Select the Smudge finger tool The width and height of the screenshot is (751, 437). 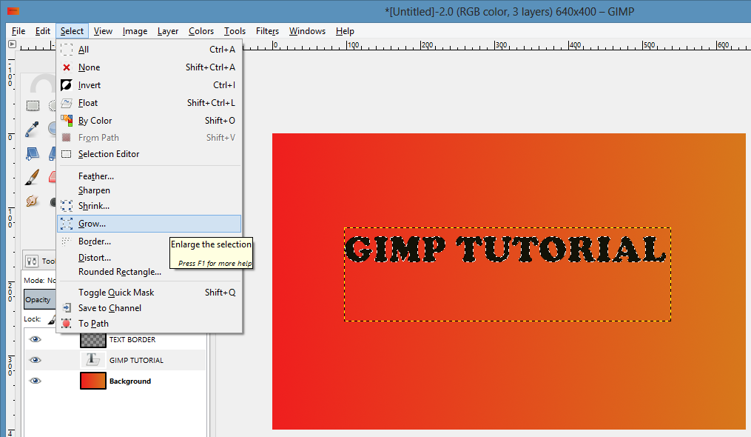pyautogui.click(x=32, y=201)
